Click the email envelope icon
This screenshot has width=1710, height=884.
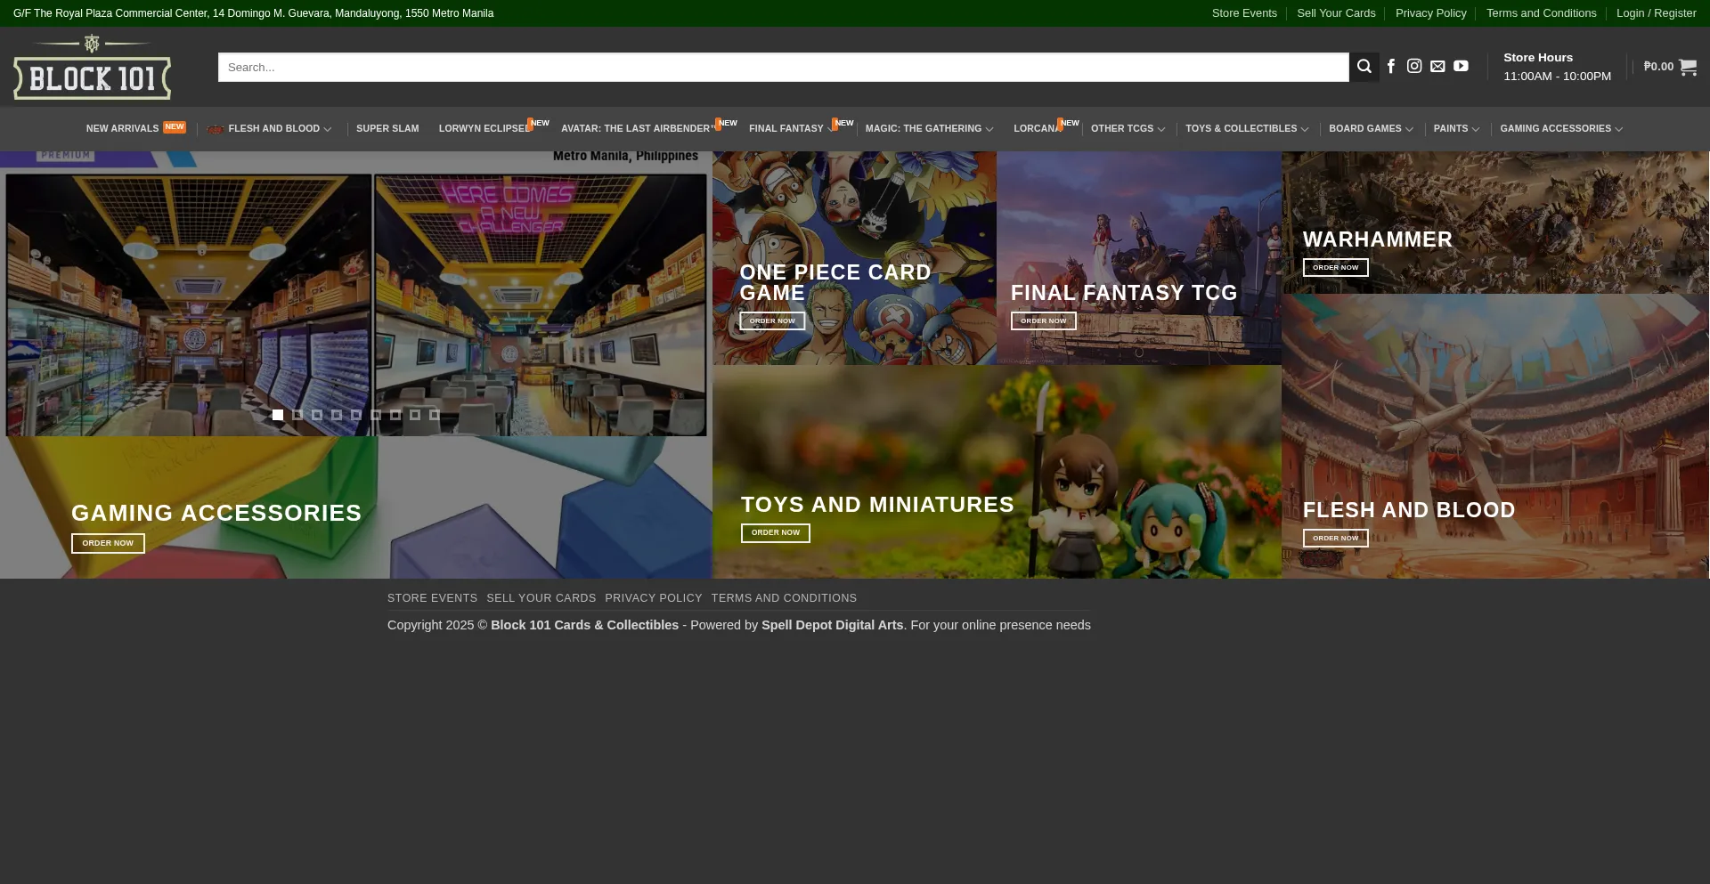coord(1437,67)
